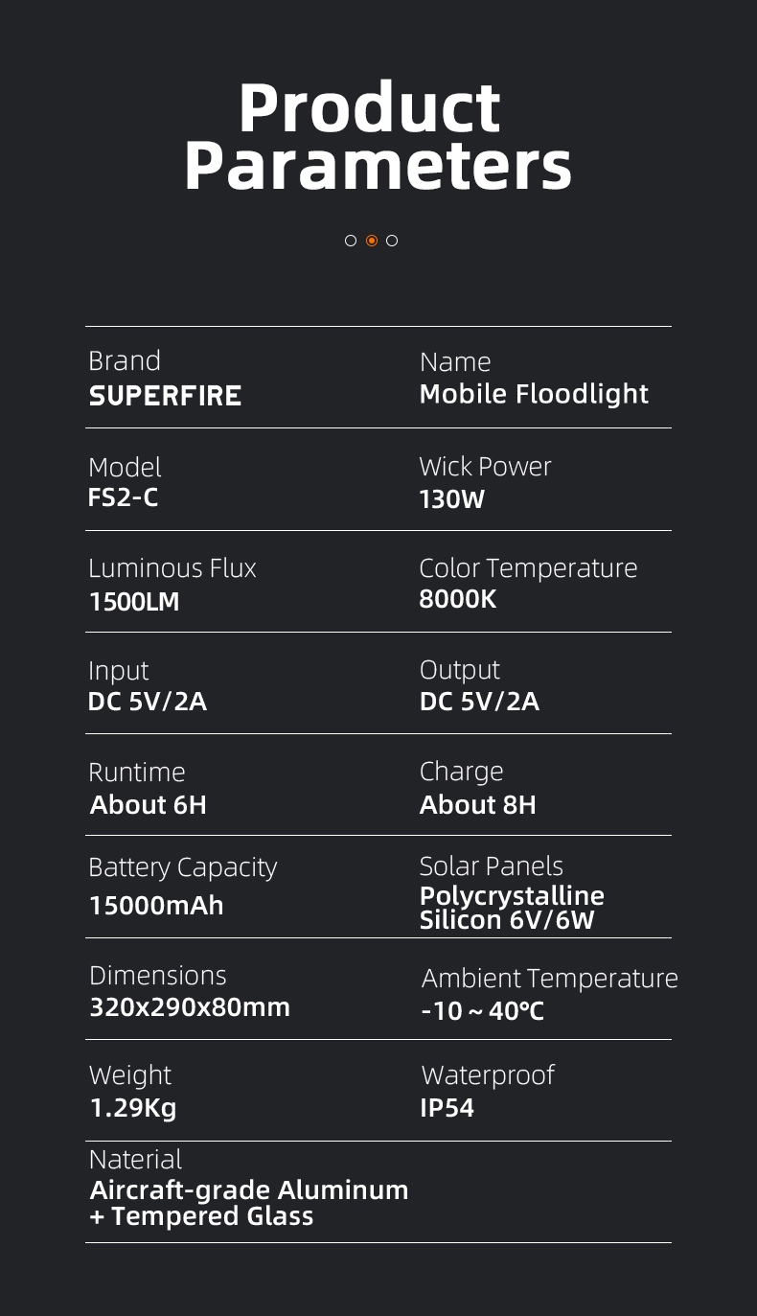The height and width of the screenshot is (1316, 757).
Task: Click the Mobile Floodlight product name
Action: 534,394
